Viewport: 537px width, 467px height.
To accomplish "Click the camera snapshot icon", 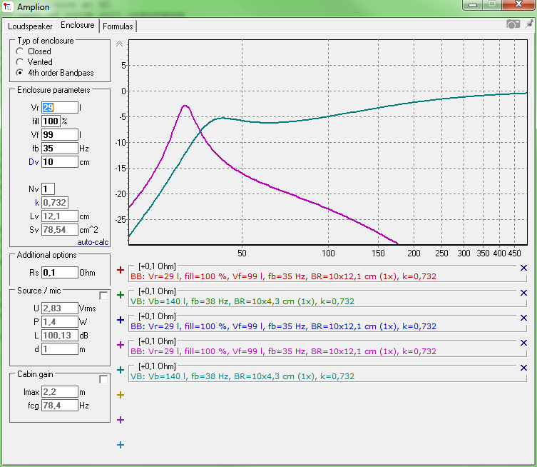I will coord(513,24).
